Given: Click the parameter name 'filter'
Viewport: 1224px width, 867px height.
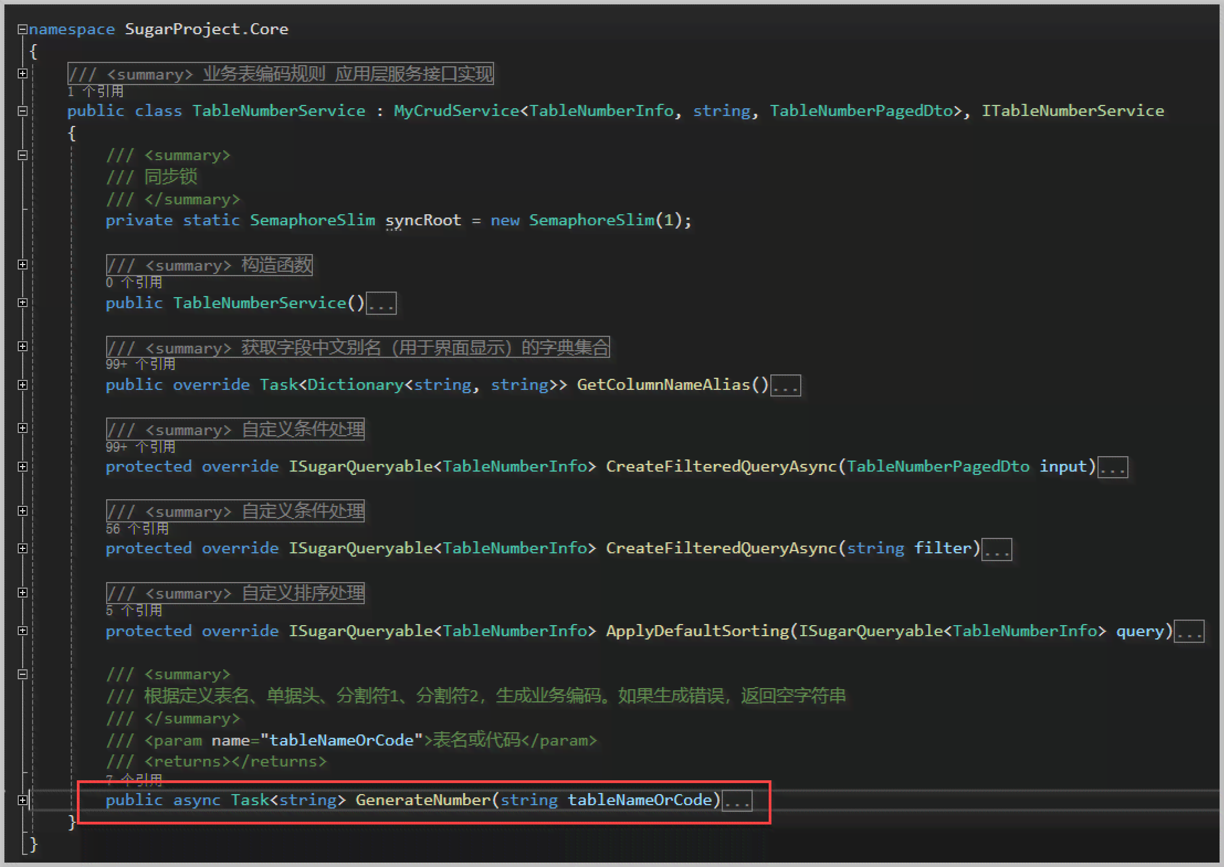Looking at the screenshot, I should (x=943, y=548).
